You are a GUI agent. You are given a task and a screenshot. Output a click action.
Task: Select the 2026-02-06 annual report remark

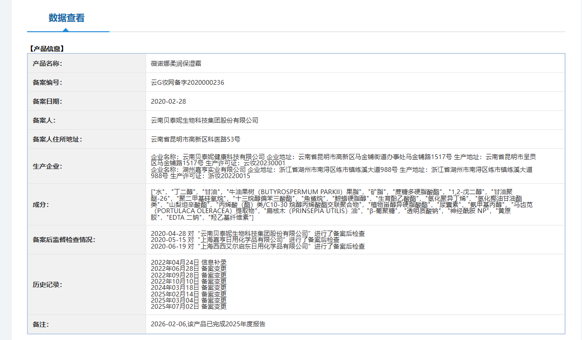click(x=208, y=324)
